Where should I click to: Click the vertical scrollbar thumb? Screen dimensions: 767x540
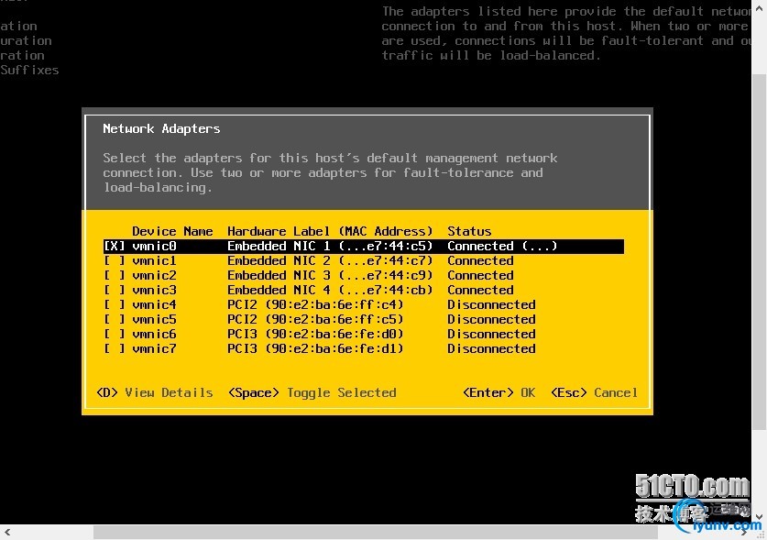pos(759,252)
